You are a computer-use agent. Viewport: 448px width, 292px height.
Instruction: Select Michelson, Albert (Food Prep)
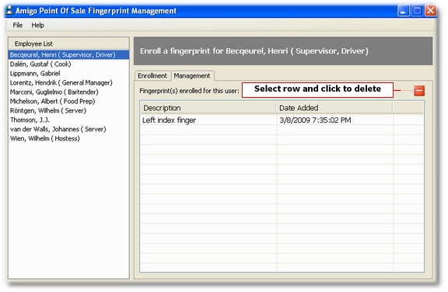68,101
